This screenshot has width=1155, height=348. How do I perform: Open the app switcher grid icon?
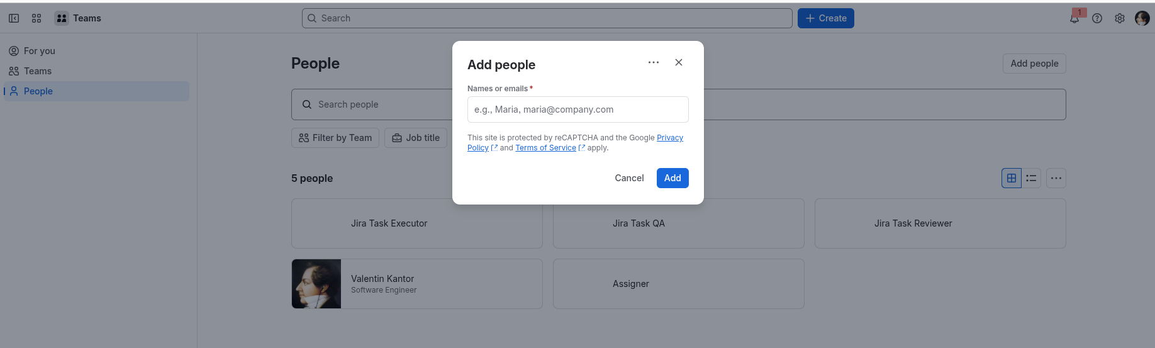pyautogui.click(x=36, y=18)
